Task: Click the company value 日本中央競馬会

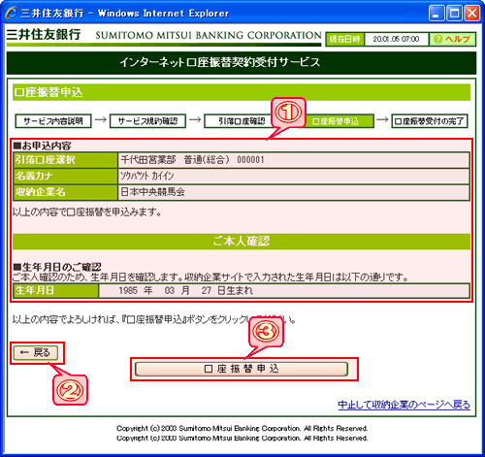Action: pyautogui.click(x=152, y=192)
